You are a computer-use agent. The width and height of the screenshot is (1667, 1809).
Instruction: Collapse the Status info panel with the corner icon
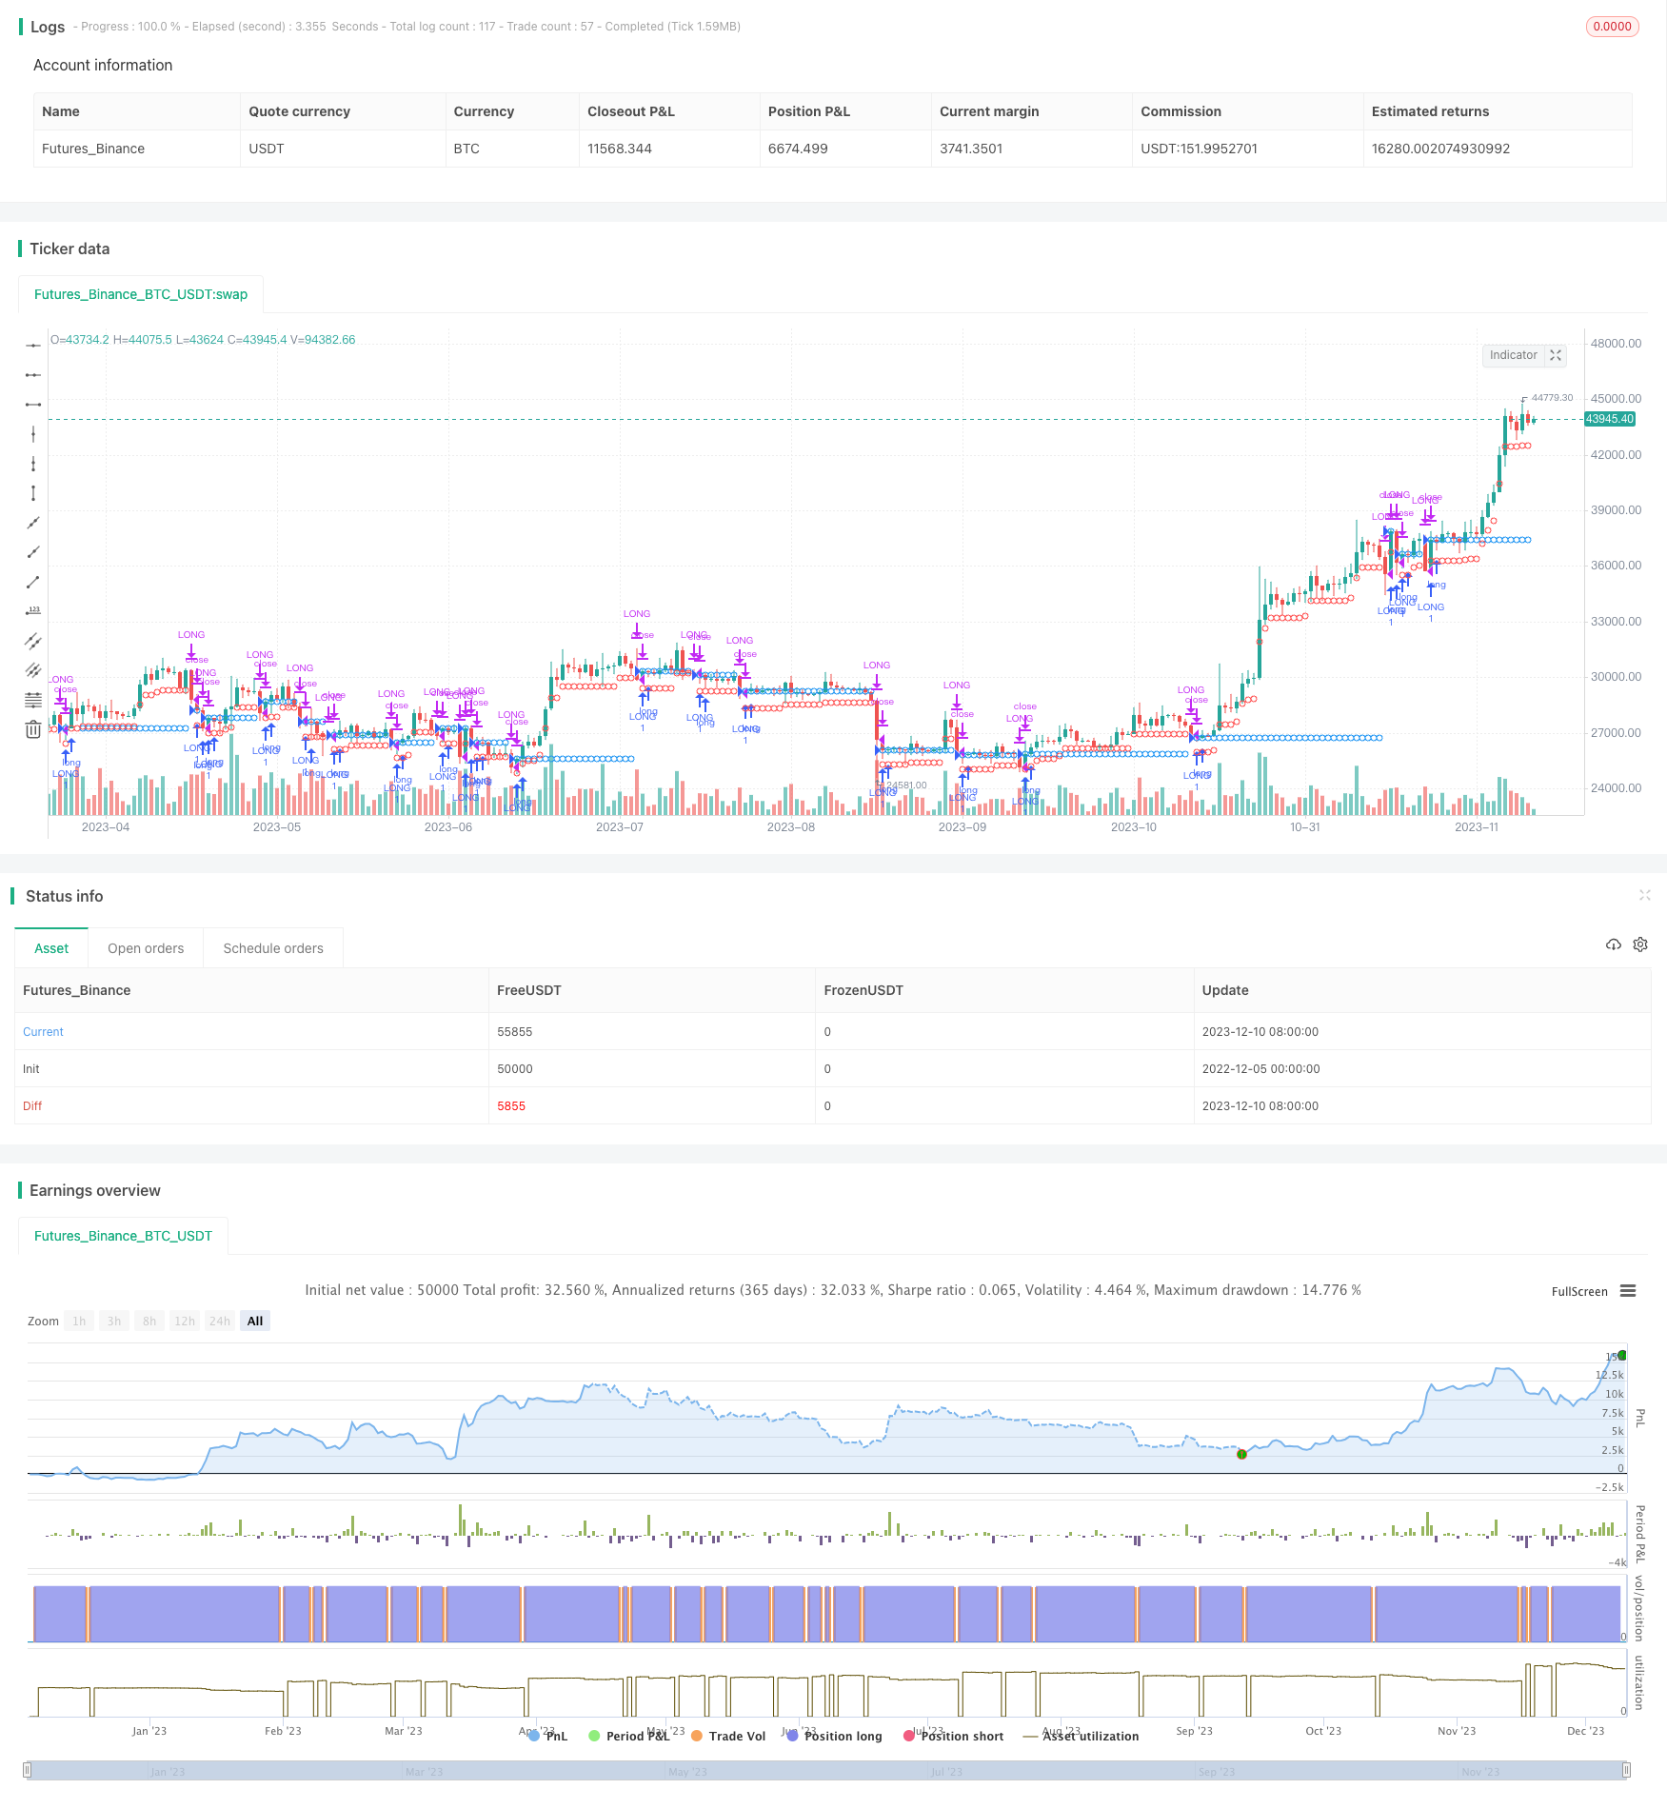1644,895
